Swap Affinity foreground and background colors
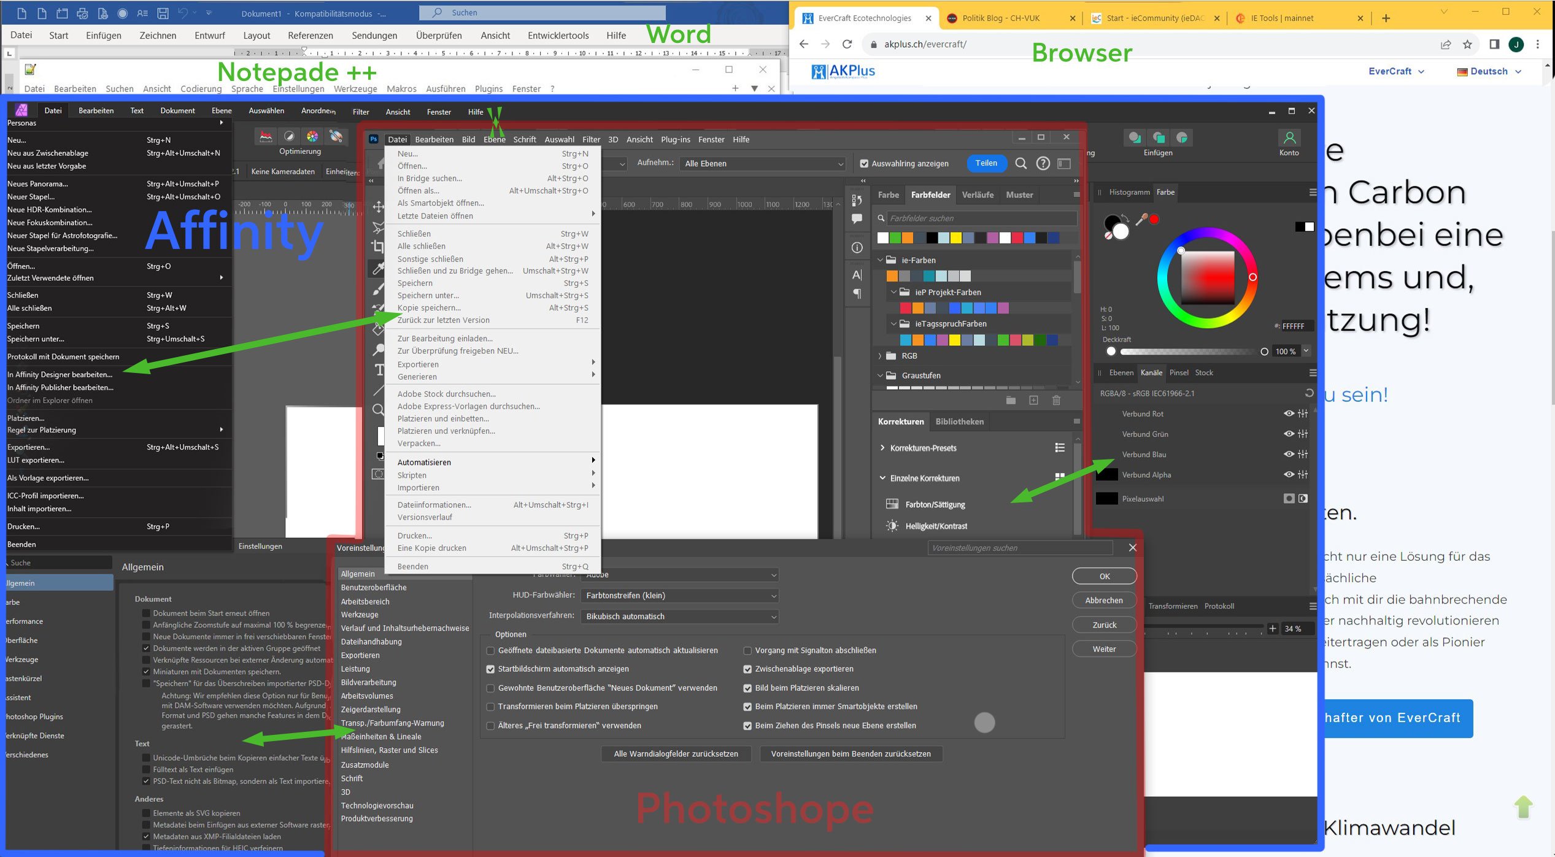This screenshot has width=1555, height=857. point(1125,217)
